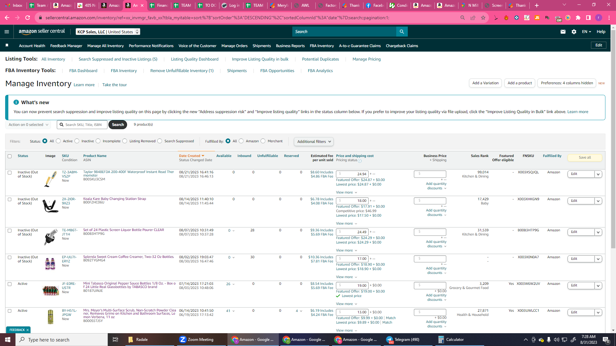
Task: Open a new browser tab
Action: (537, 5)
